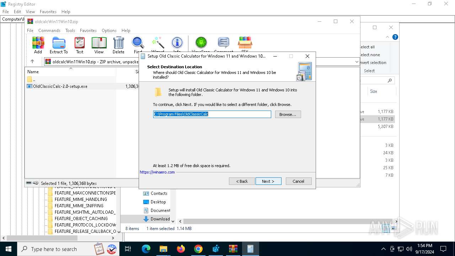Click the destination folder path field
455x256 pixels.
pyautogui.click(x=212, y=114)
